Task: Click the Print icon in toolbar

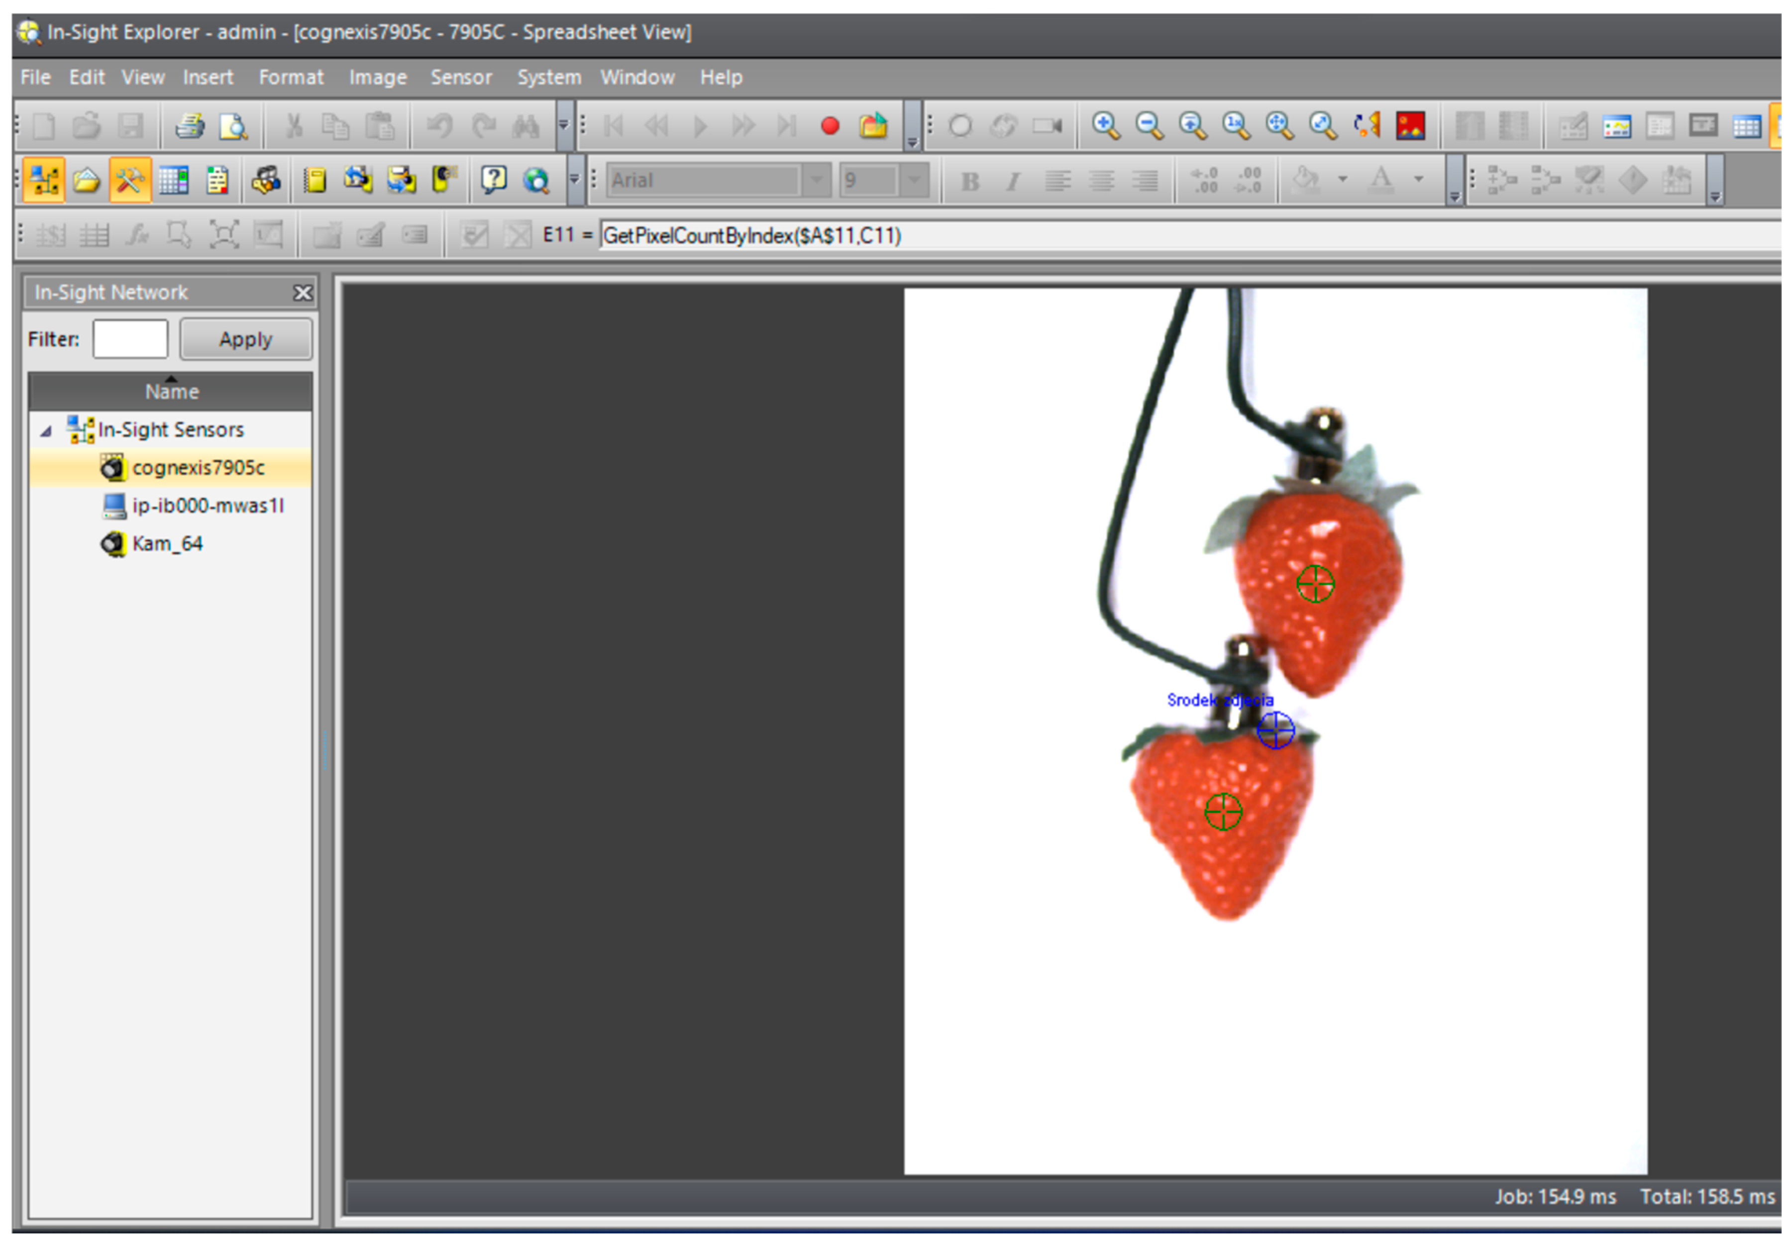Action: click(x=189, y=126)
